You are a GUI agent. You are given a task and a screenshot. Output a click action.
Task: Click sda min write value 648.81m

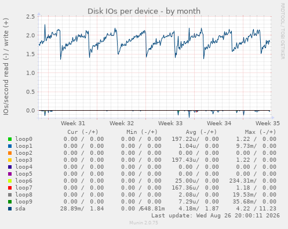tap(153, 209)
